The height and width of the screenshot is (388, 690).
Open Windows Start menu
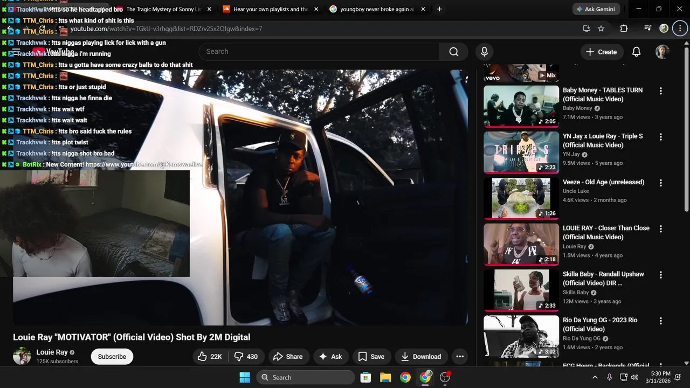pyautogui.click(x=245, y=377)
